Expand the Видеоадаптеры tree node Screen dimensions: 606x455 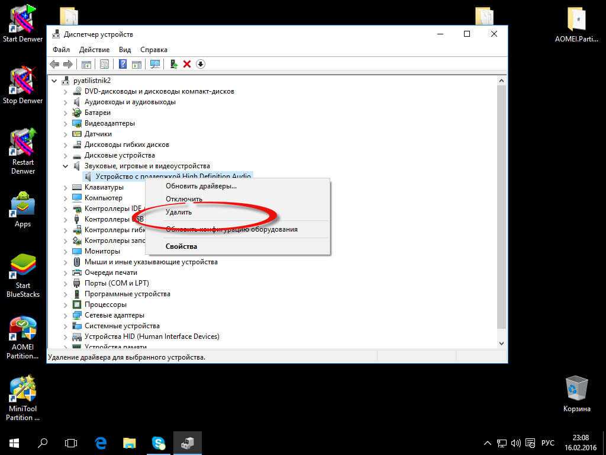66,123
